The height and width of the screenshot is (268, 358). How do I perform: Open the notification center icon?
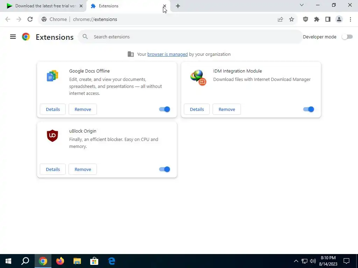click(x=346, y=261)
